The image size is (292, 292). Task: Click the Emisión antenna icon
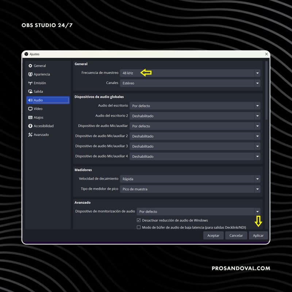30,83
